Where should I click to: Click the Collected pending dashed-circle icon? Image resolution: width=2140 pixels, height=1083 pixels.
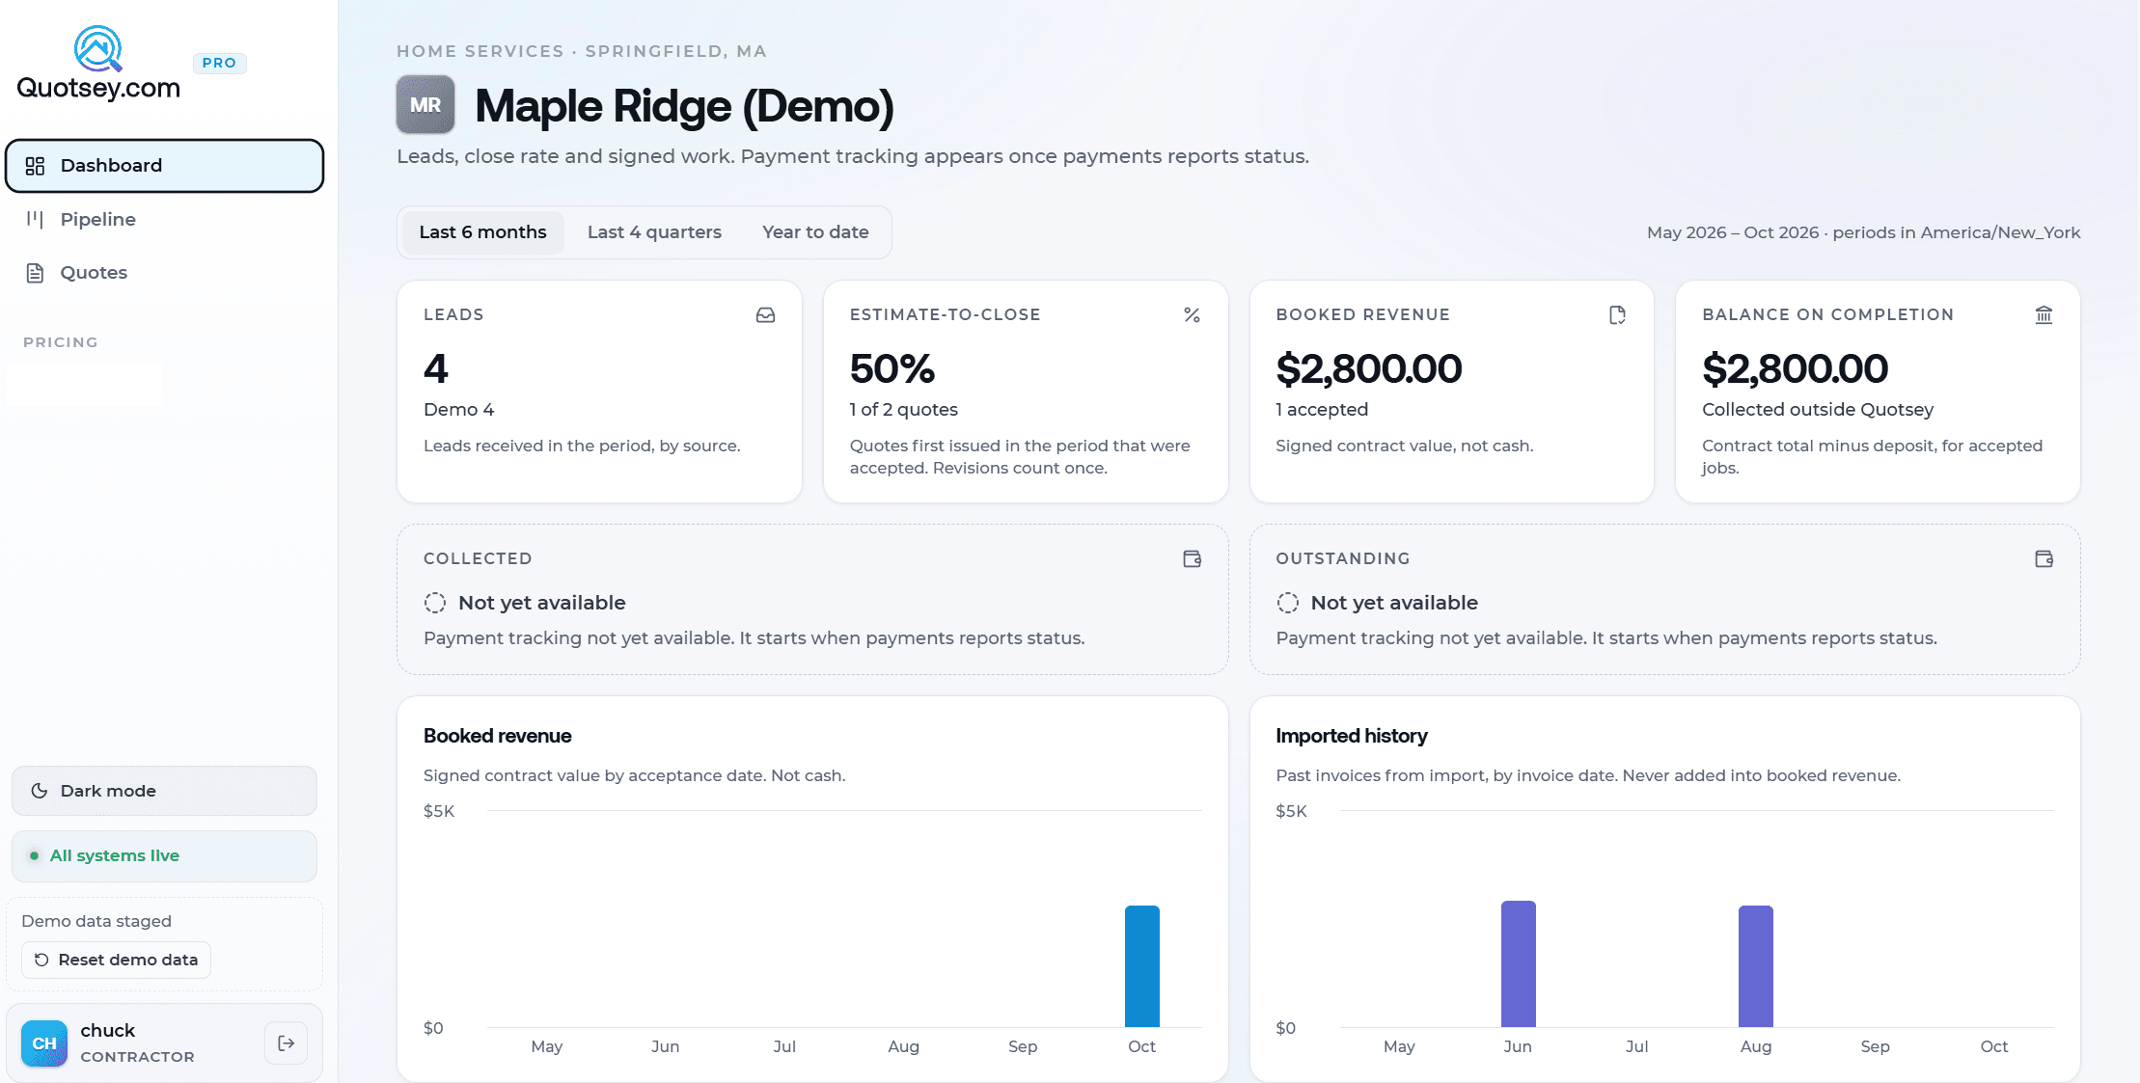pos(435,603)
